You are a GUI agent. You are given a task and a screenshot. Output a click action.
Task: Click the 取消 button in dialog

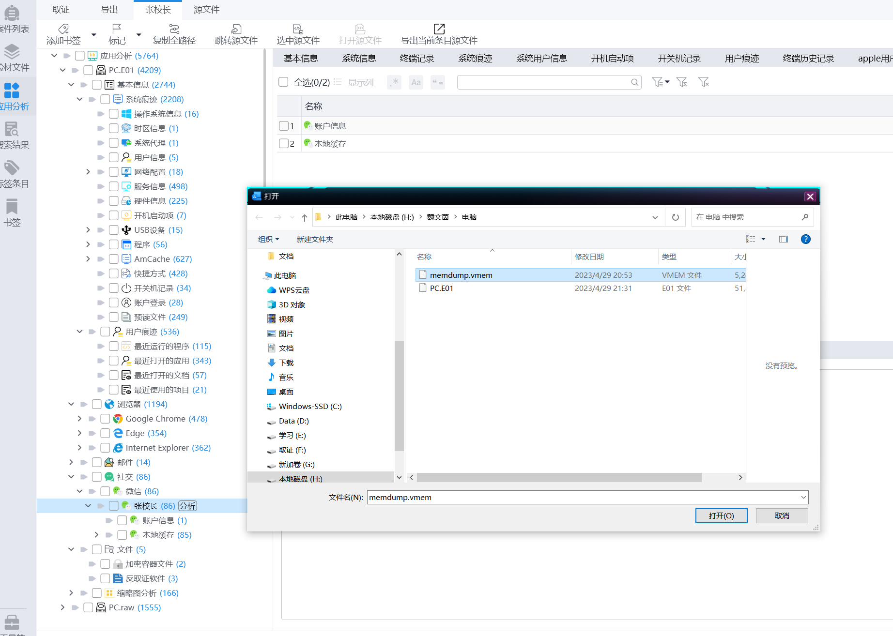tap(782, 516)
